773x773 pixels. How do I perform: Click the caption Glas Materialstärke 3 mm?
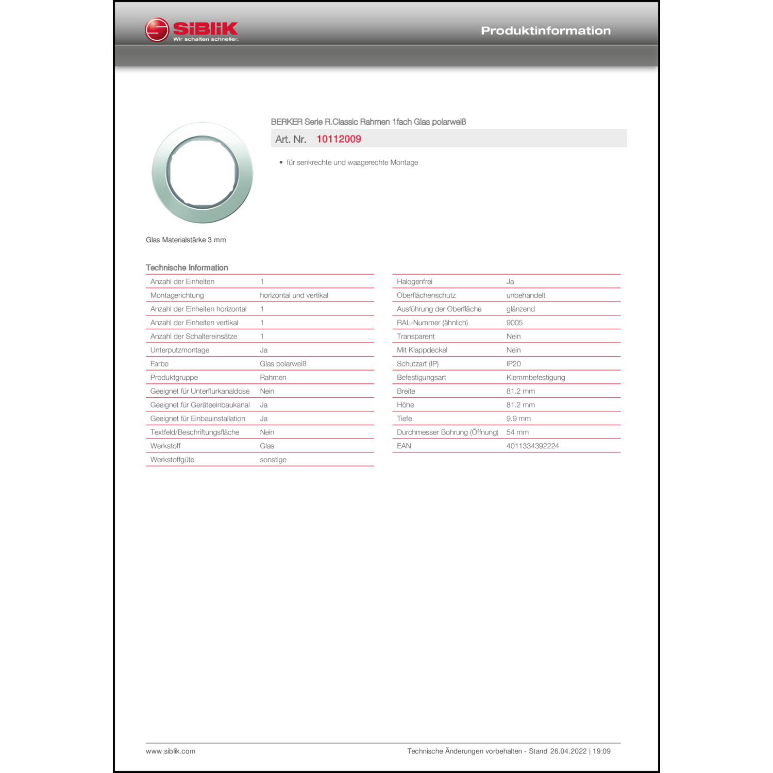click(186, 240)
